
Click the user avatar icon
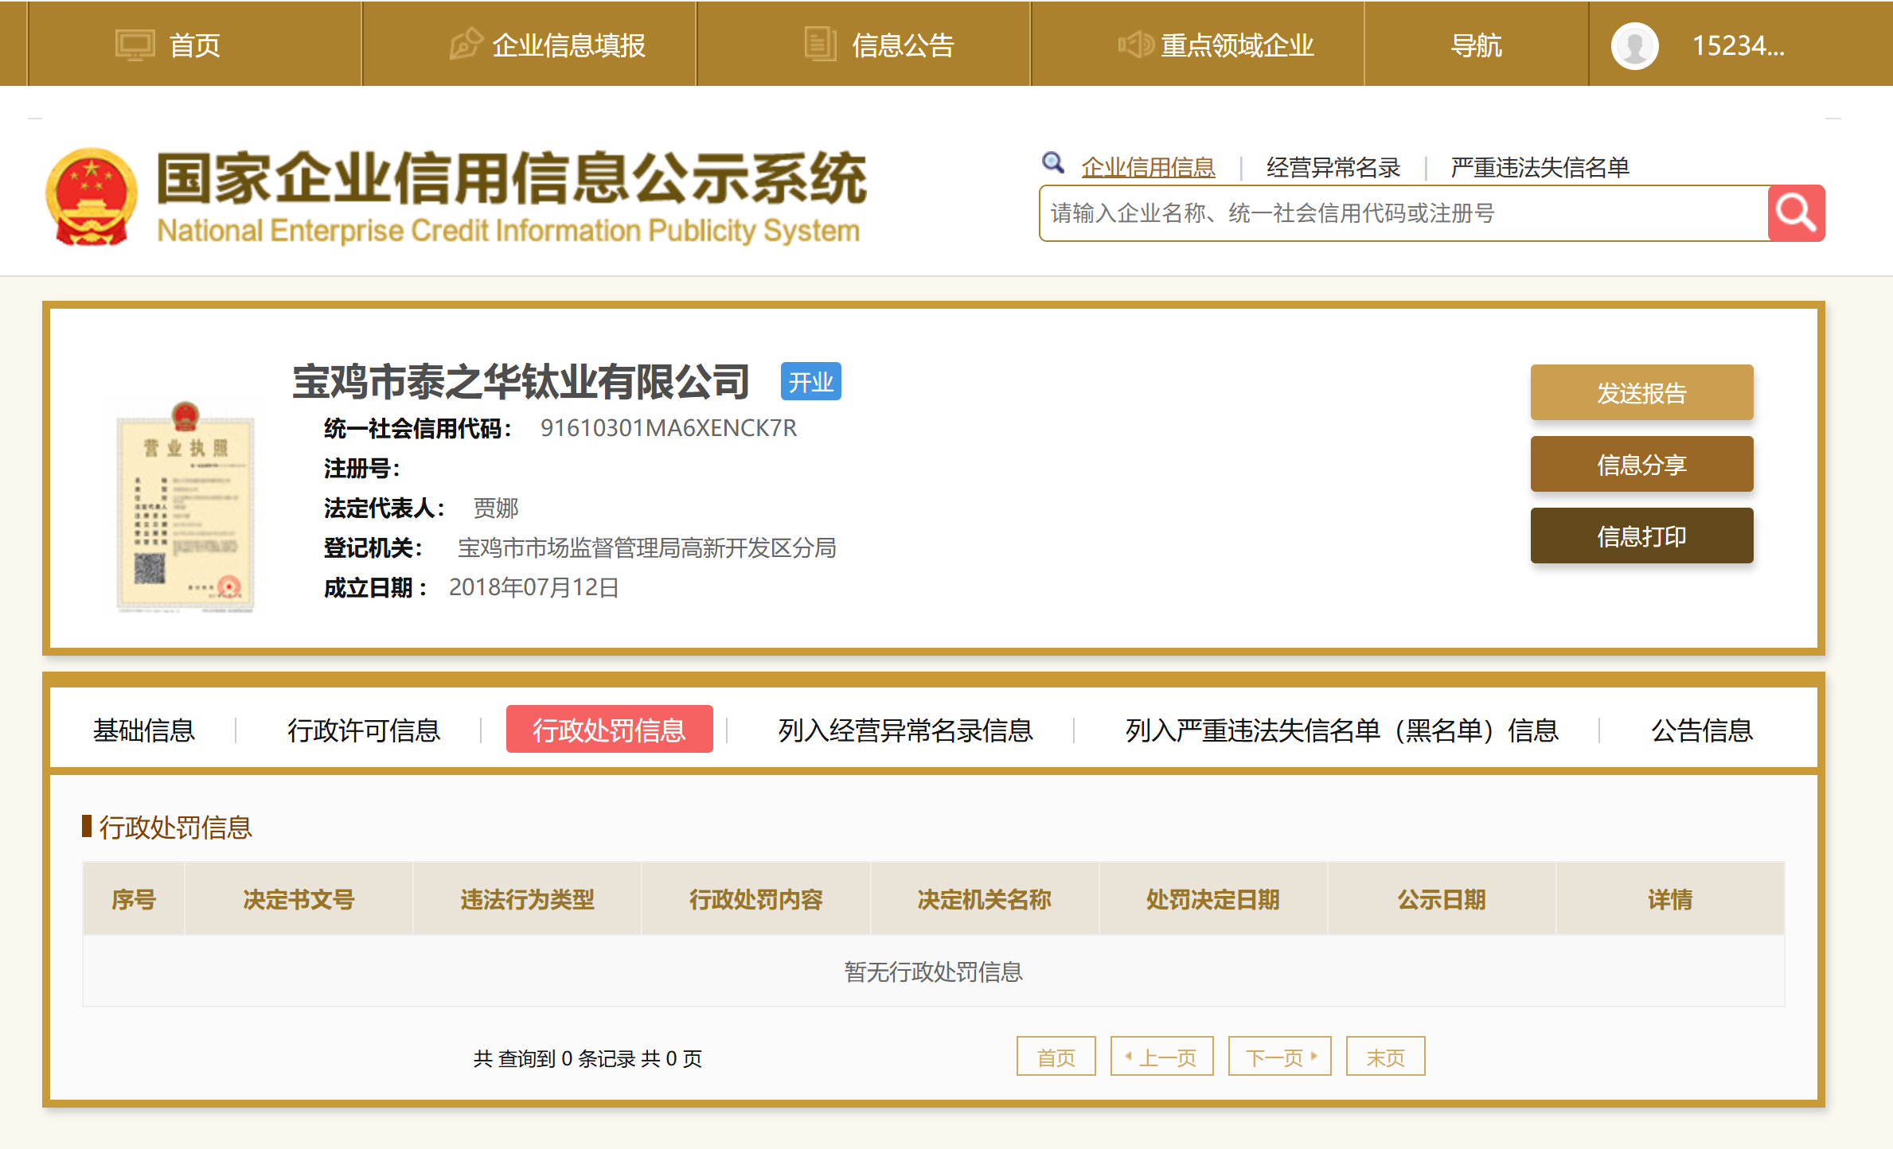[x=1634, y=46]
